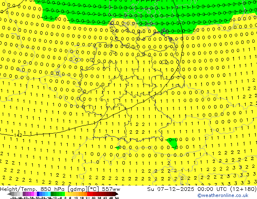Click the 54 label at the color scale end
Image resolution: width=257 pixels, height=199 pixels.
[x=116, y=198]
